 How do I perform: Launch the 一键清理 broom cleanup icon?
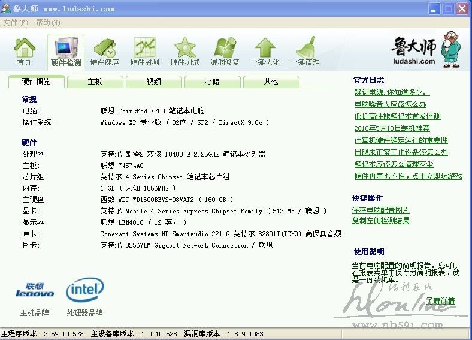coord(305,48)
